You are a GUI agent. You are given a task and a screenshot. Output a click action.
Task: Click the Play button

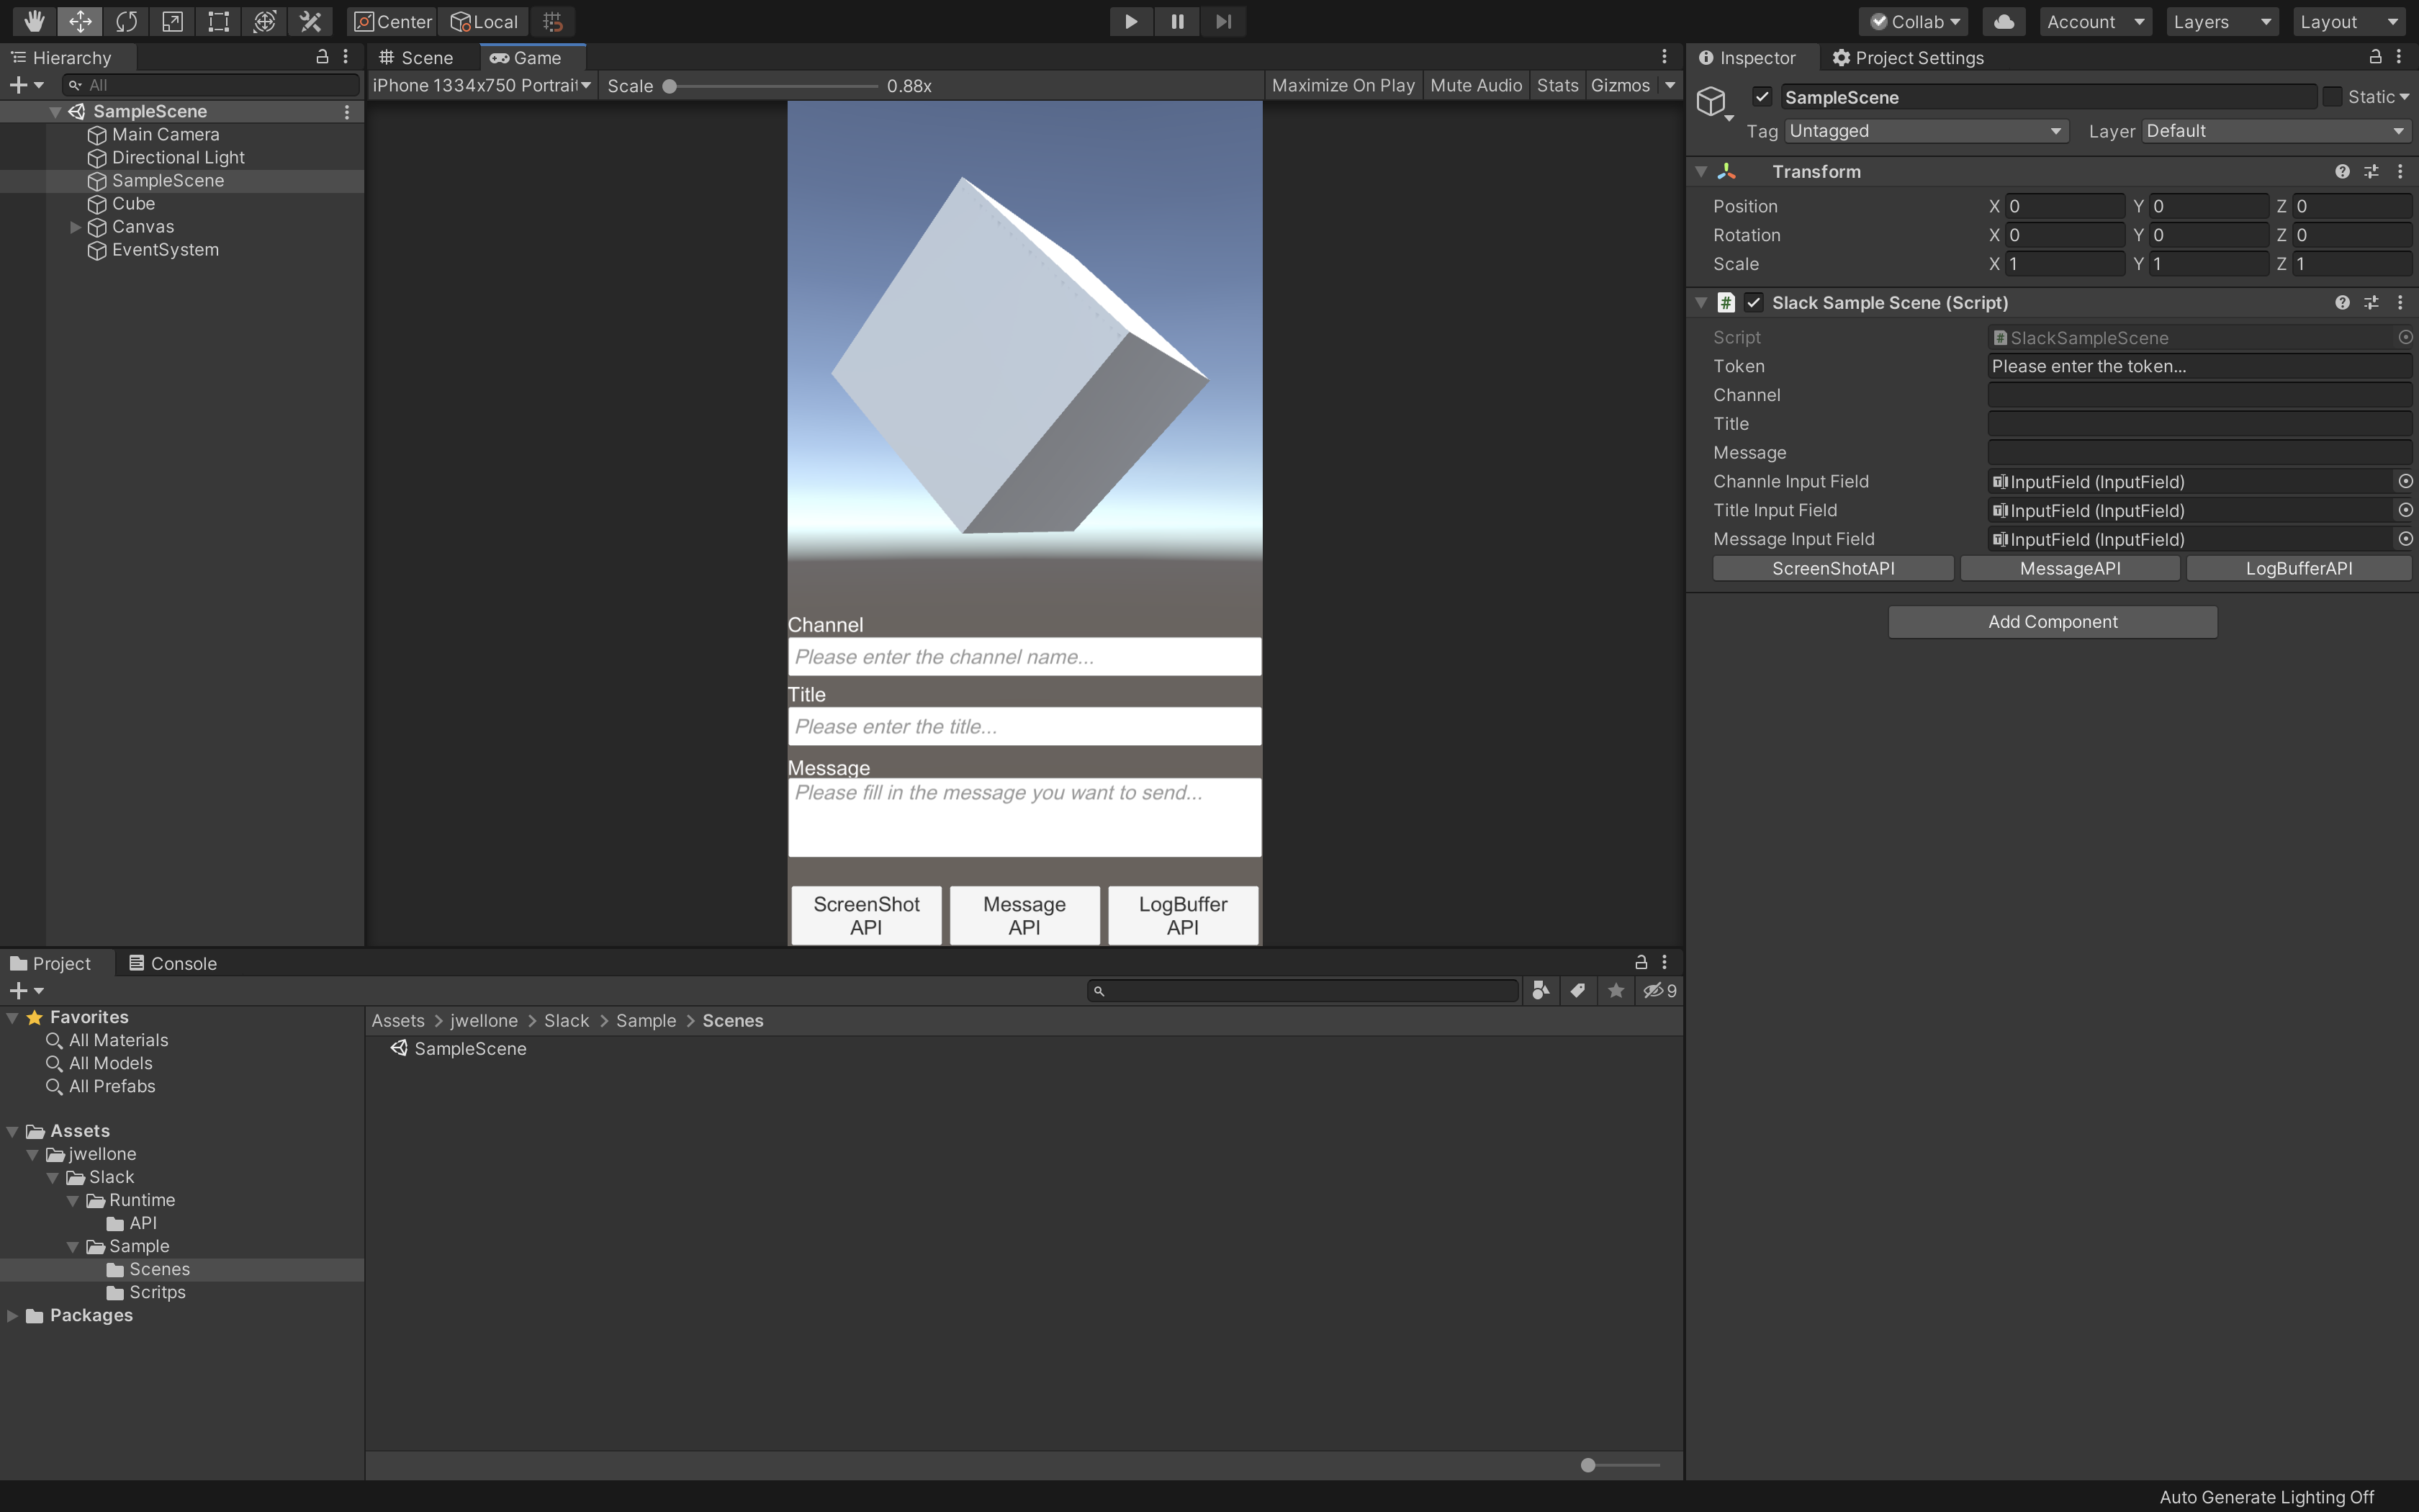1130,21
